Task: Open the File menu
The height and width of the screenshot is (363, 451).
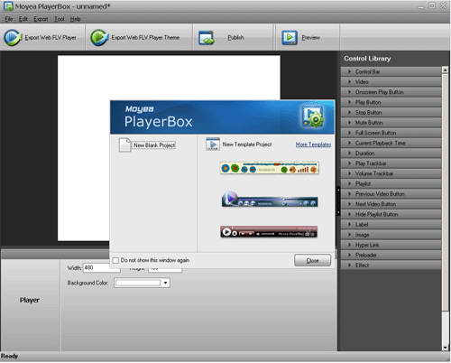Action: [9, 19]
